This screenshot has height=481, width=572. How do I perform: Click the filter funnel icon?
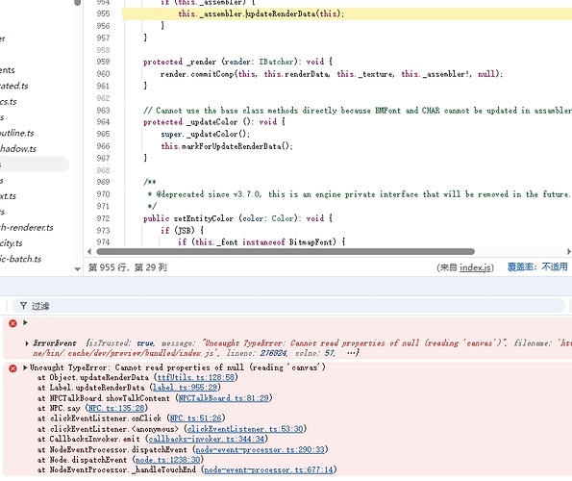click(x=23, y=306)
